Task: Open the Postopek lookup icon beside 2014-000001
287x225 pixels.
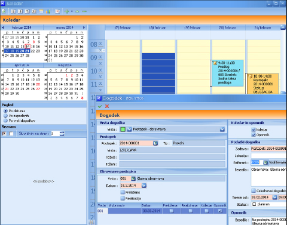Action: click(x=155, y=143)
